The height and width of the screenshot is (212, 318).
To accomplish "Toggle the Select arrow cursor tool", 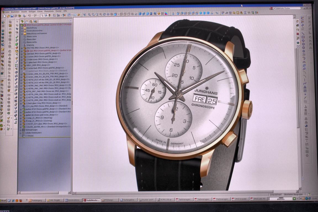I will pyautogui.click(x=42, y=15).
